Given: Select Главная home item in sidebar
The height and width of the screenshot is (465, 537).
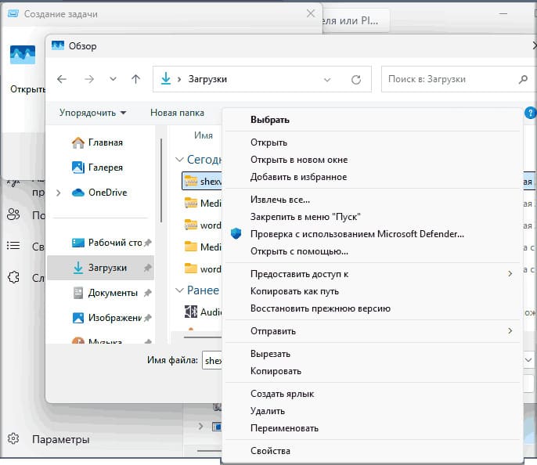Looking at the screenshot, I should pos(98,142).
